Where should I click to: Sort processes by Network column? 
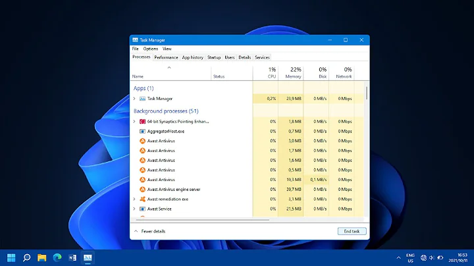(x=342, y=73)
